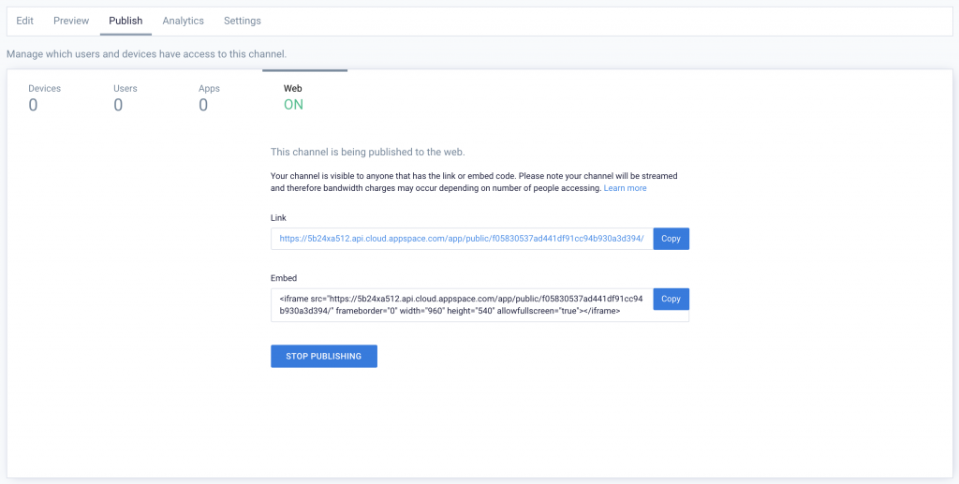Click the Devices zero counter

(x=33, y=105)
